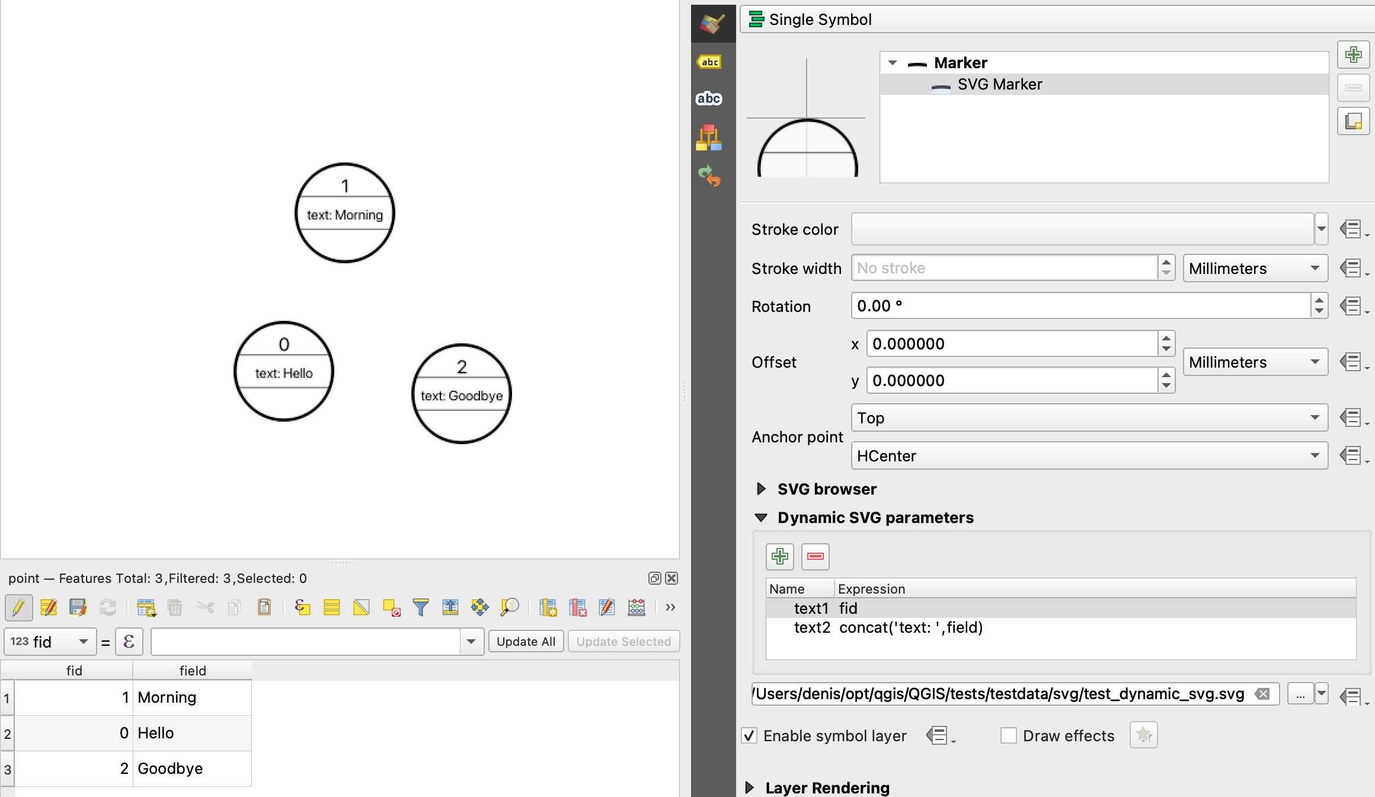Enable Draw effects checkbox
Screen dimensions: 1375x797
pos(1007,735)
